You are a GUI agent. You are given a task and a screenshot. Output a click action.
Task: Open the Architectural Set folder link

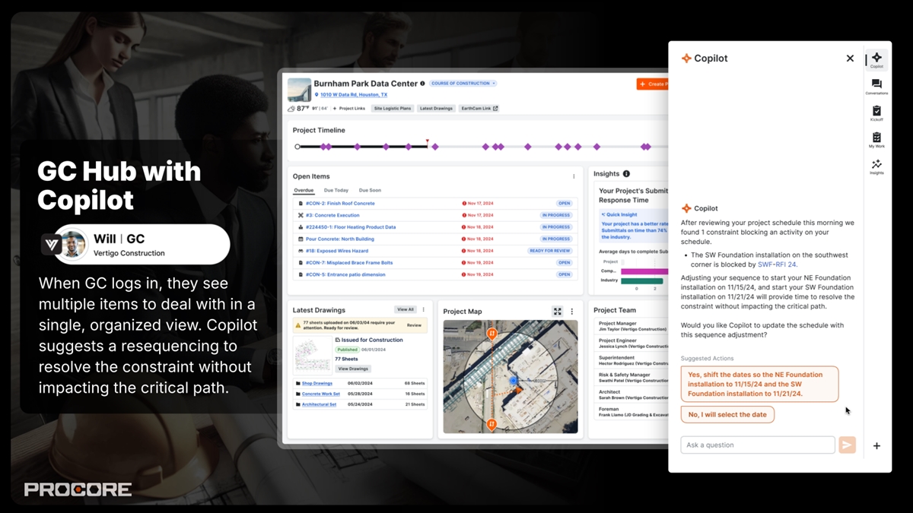pos(320,404)
